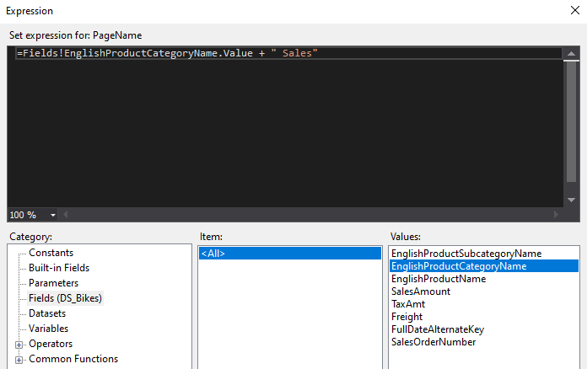Select TaxAmt from the Values list
Viewport: 587px width, 369px height.
click(x=408, y=304)
